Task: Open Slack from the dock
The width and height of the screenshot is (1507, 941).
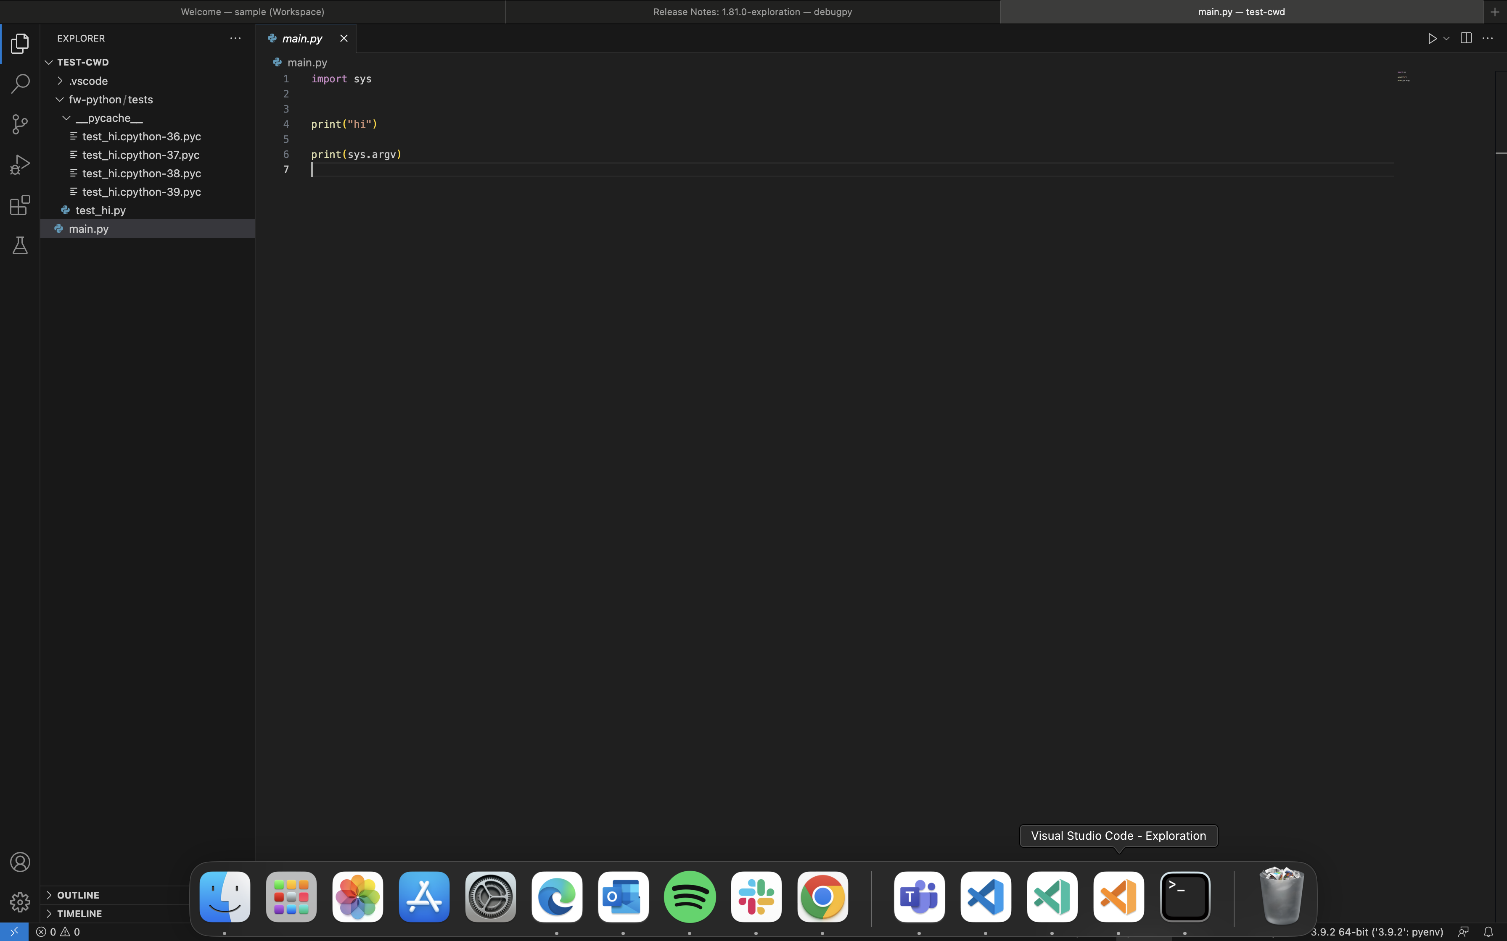Action: pyautogui.click(x=756, y=896)
